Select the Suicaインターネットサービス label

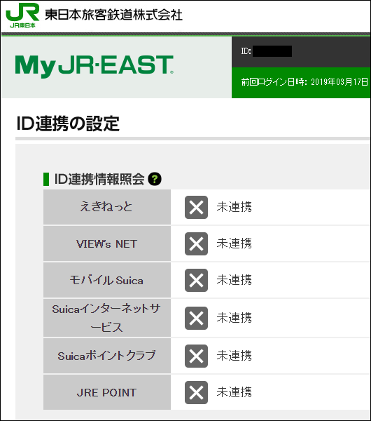click(106, 318)
